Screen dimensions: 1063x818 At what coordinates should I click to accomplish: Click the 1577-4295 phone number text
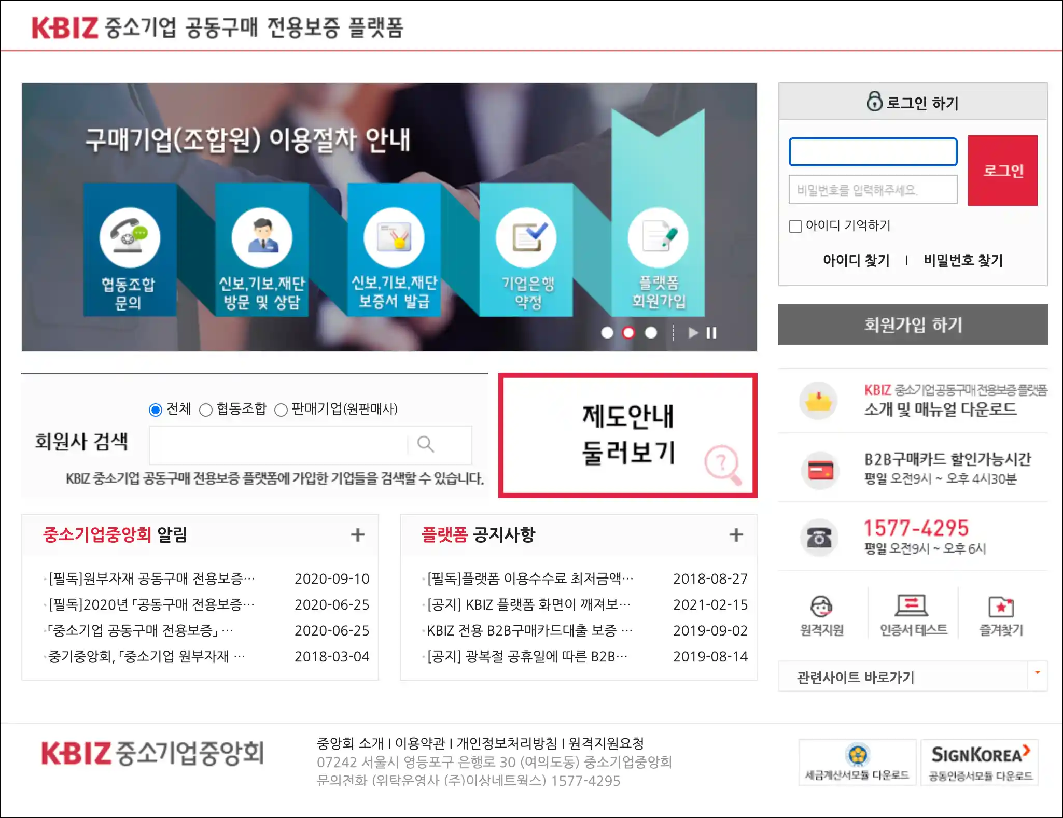tap(916, 528)
